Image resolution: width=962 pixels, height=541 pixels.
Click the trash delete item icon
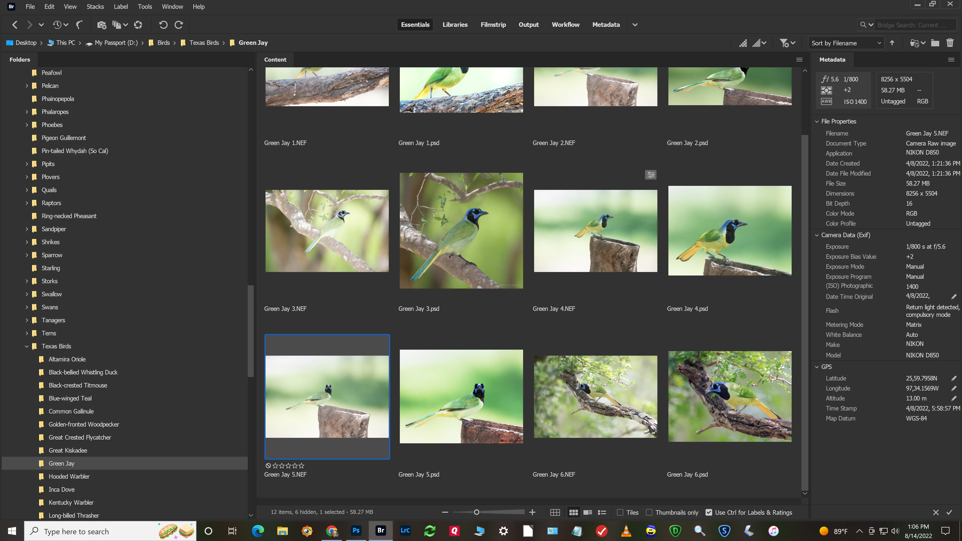point(950,43)
